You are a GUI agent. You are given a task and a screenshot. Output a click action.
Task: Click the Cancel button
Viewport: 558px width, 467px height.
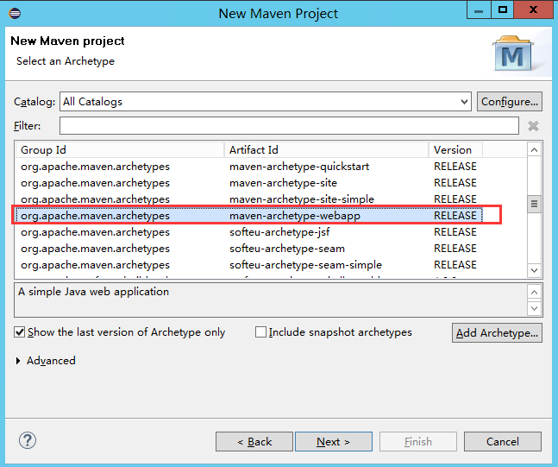503,442
